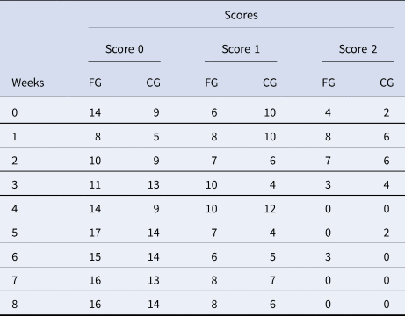Screen dimensions: 405x316
Task: Click Score 1 CG value 12 in week 4
Action: 270,209
